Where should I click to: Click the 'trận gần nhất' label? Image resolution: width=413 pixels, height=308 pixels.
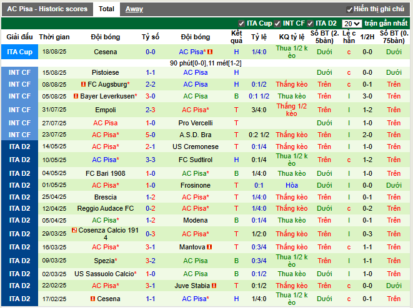386,23
